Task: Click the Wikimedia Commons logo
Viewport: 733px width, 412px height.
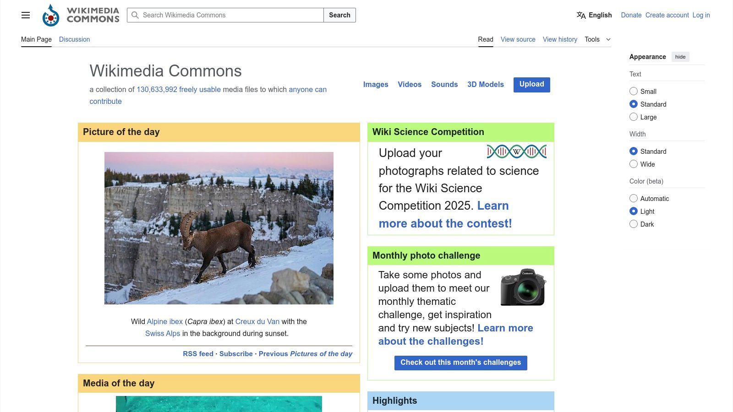Action: pos(81,15)
